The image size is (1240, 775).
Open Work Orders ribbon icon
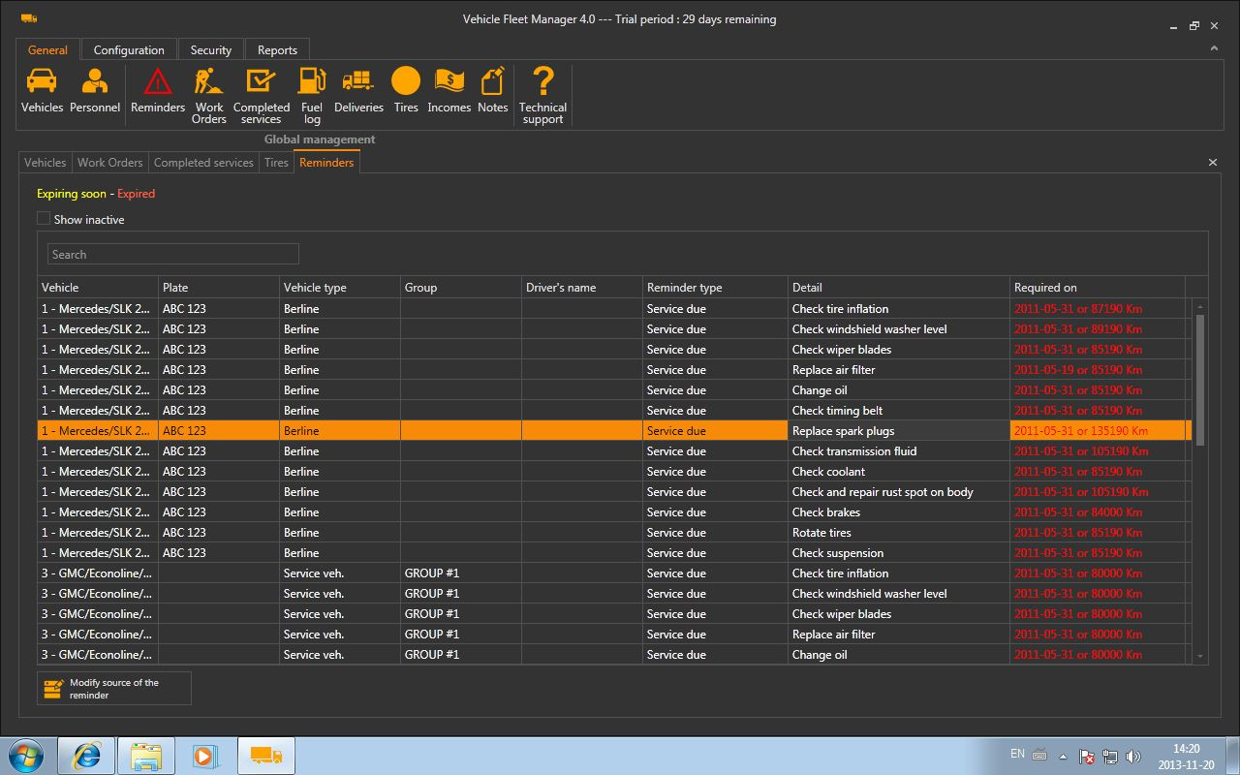209,96
